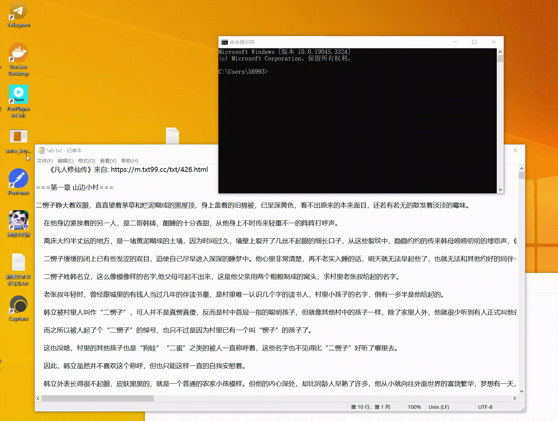558x421 pixels.
Task: Open the Postman desktop shortcut
Action: tap(18, 182)
